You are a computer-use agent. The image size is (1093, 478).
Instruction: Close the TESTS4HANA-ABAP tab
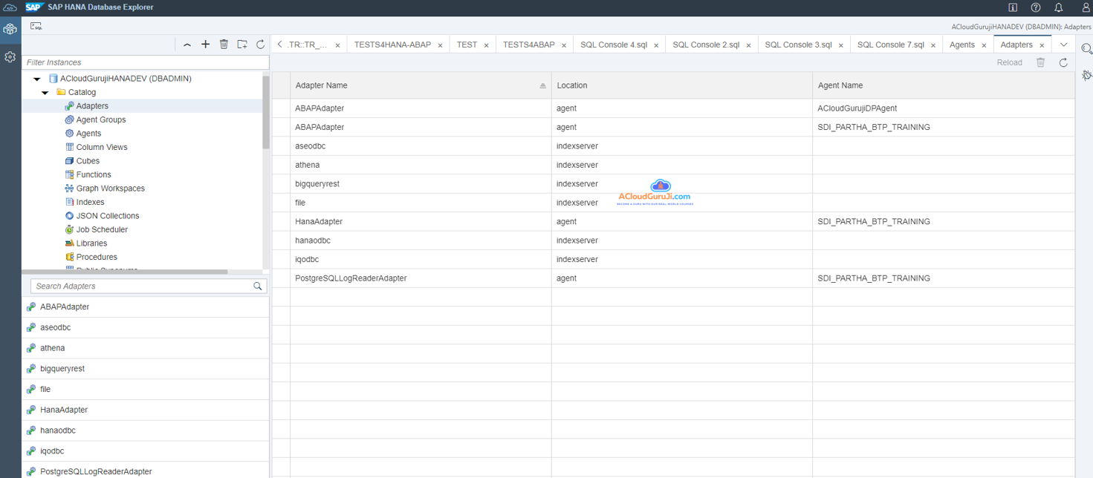[x=440, y=45]
